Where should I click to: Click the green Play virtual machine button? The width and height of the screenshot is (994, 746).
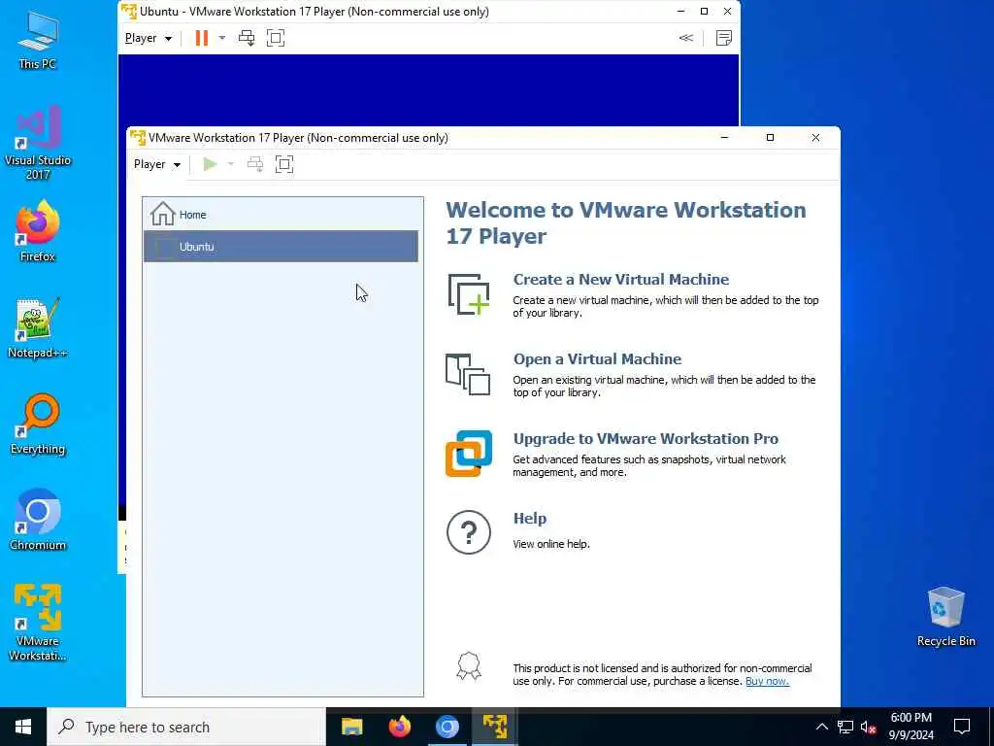210,164
